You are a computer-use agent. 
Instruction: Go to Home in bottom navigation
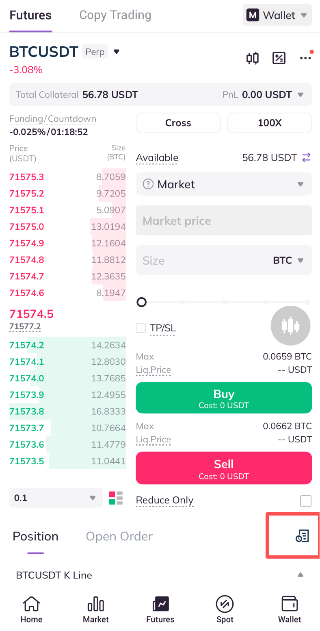point(31,609)
